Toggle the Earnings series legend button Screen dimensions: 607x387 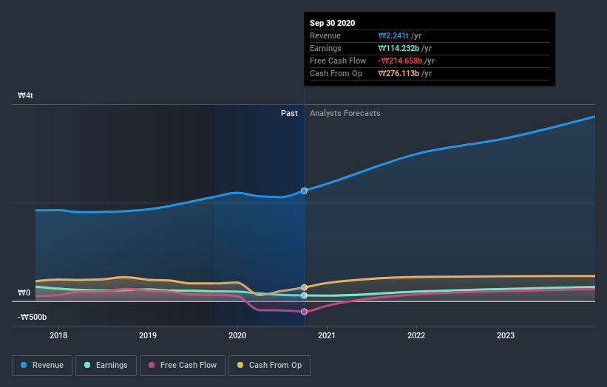pyautogui.click(x=106, y=366)
